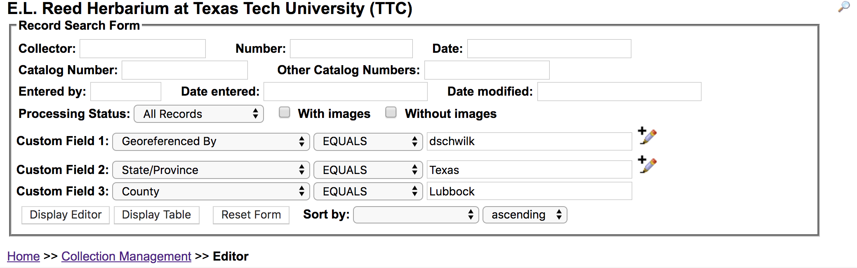Open the EQUALS operator dropdown for Custom Field 3
Viewport: 857px width, 268px height.
pos(368,191)
